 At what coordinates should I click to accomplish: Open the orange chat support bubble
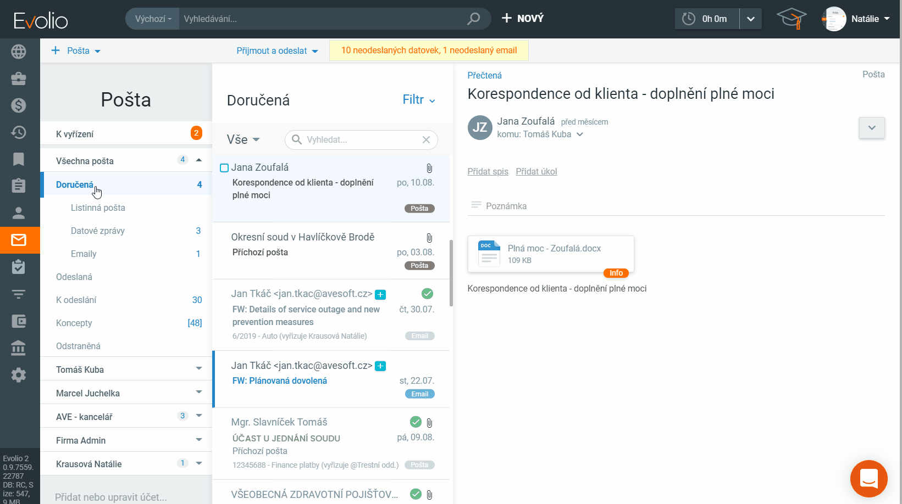(868, 478)
